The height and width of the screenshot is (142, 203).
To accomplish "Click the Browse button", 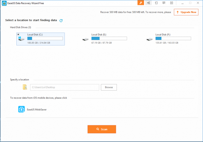I will pos(109,87).
